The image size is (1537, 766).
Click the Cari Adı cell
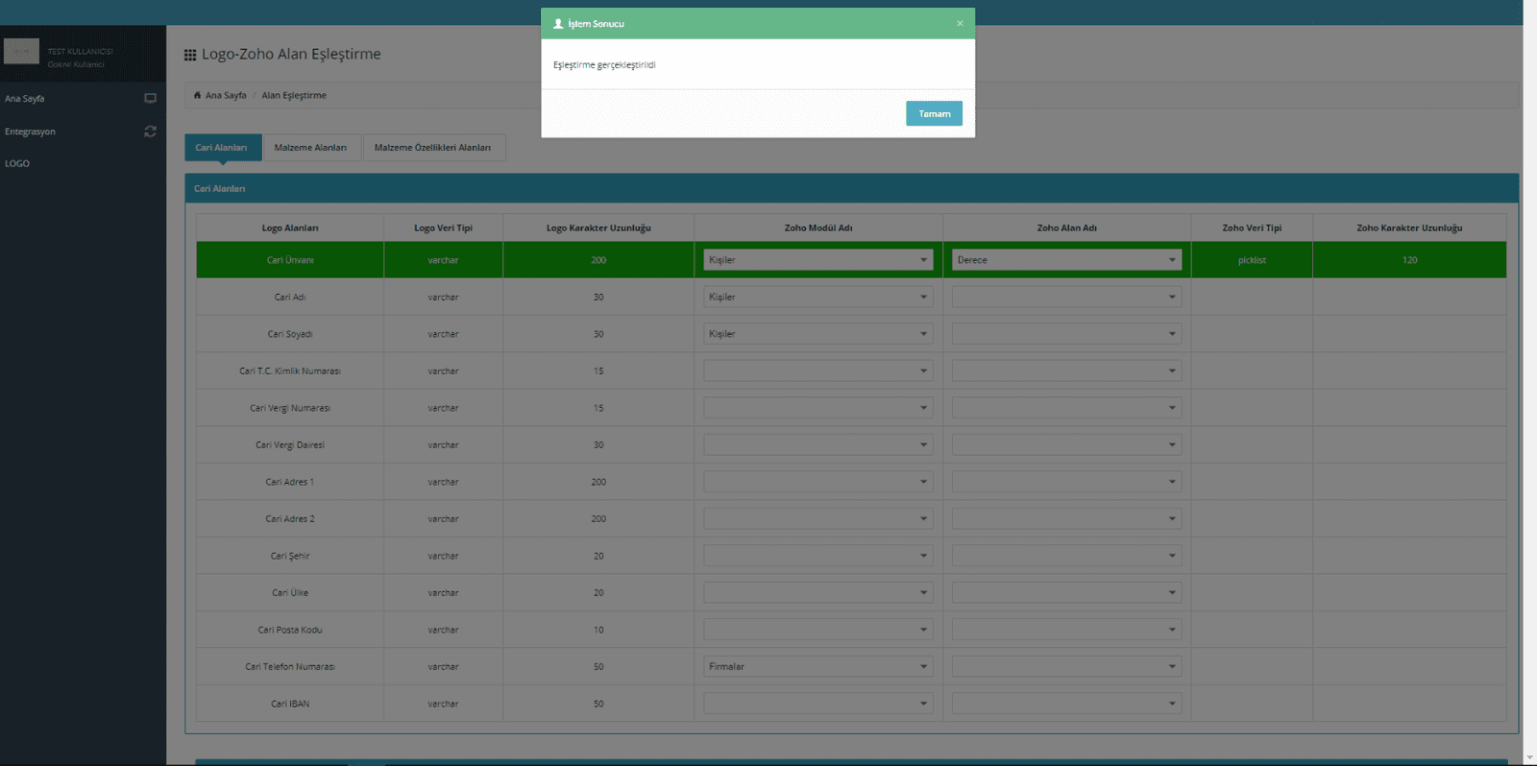290,297
